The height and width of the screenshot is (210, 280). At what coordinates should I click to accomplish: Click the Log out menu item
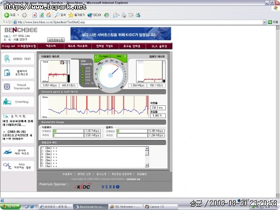click(x=8, y=46)
